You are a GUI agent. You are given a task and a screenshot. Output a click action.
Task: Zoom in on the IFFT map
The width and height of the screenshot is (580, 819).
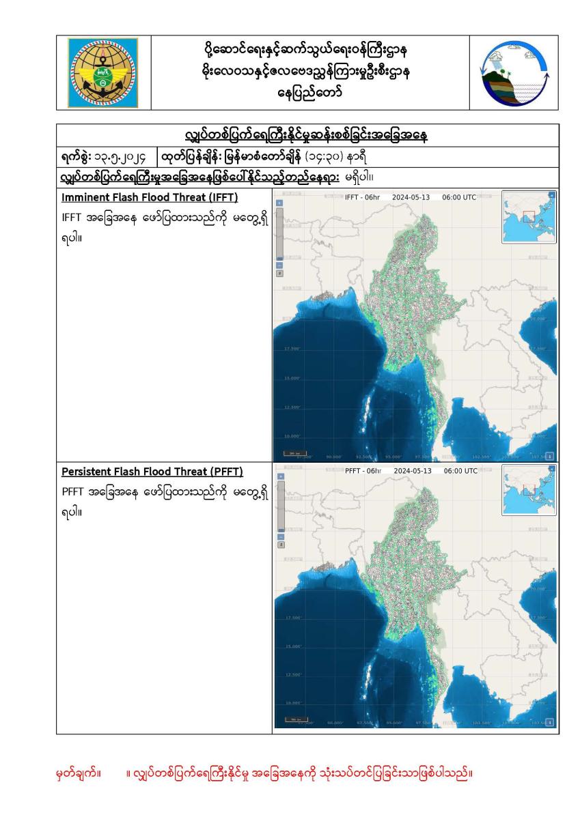(x=279, y=203)
